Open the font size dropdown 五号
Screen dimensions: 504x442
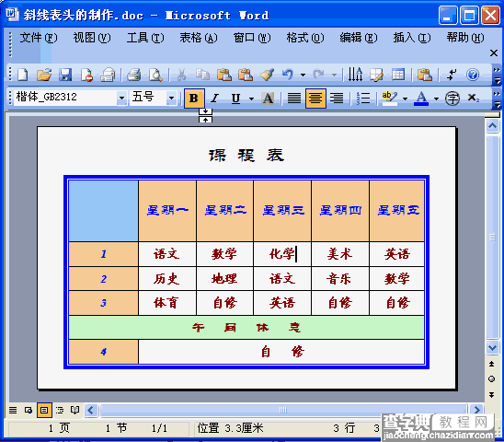171,98
